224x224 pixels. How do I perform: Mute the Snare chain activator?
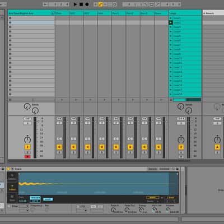point(158,147)
